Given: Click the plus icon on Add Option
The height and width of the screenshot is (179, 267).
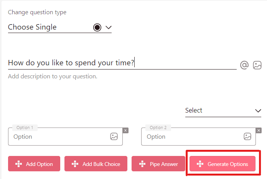Looking at the screenshot, I should (x=18, y=164).
